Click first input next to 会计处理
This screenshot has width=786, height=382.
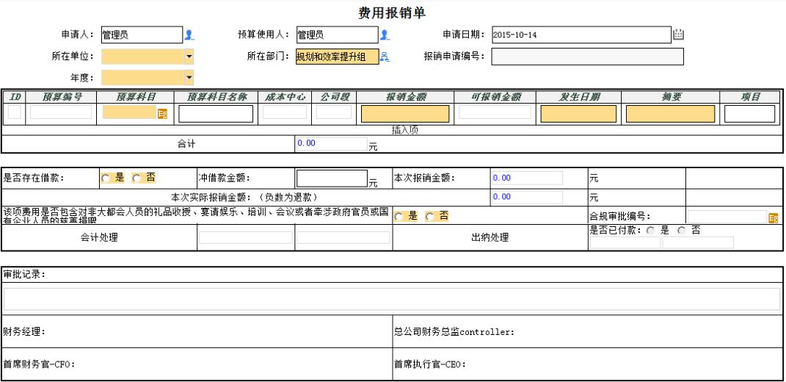[x=246, y=237]
